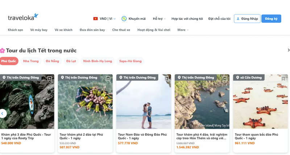The image size is (290, 155).
Task: Open the Đặt chỗ của tôi link
Action: 219,18
